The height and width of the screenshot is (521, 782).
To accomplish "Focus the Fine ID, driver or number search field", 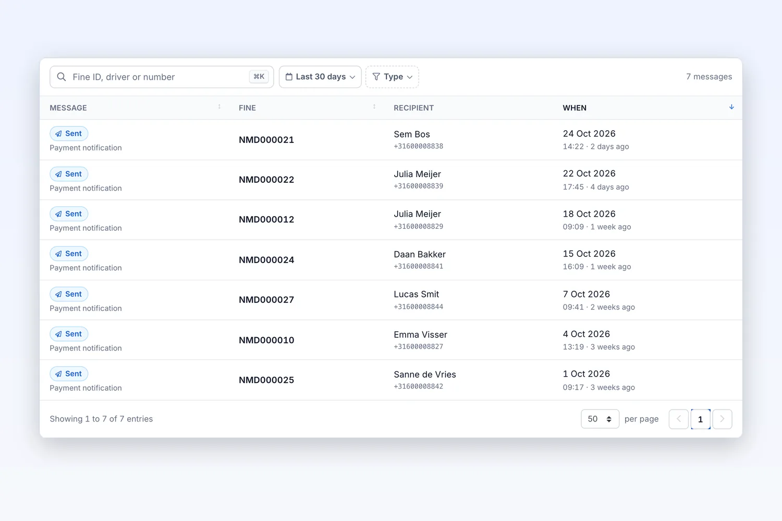I will pos(162,77).
